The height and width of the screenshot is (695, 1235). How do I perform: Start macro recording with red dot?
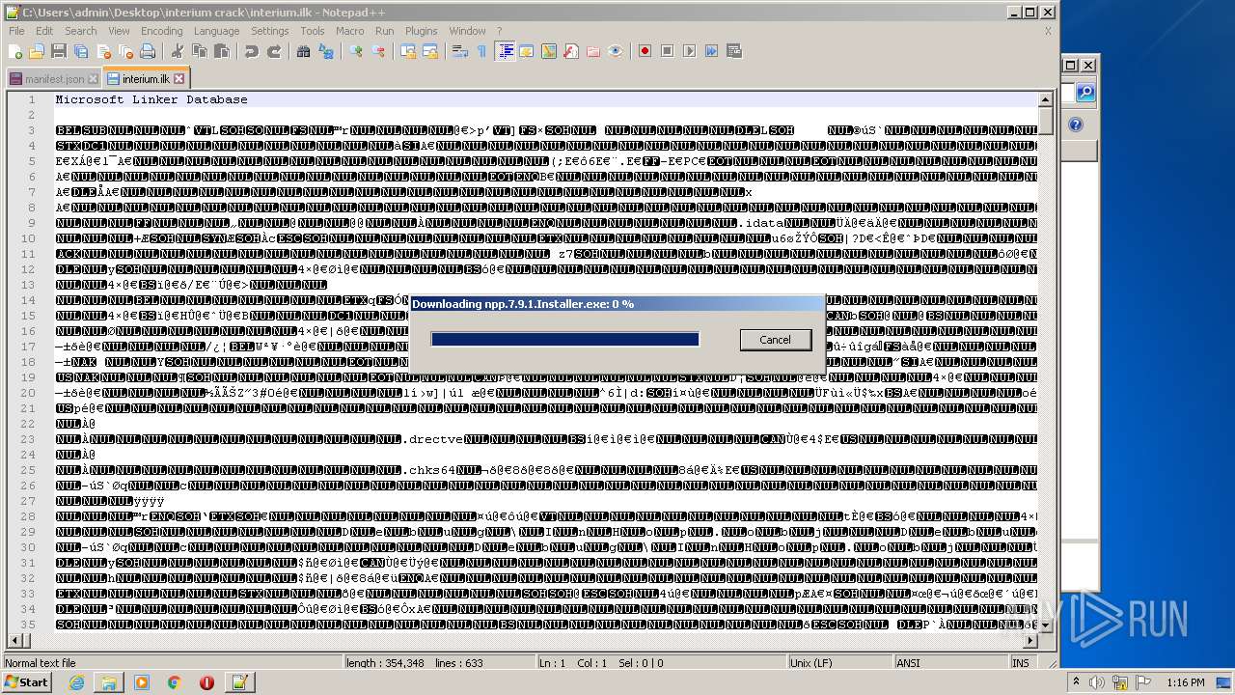(x=645, y=51)
